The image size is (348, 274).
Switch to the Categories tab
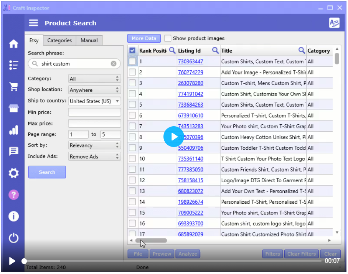click(x=59, y=40)
